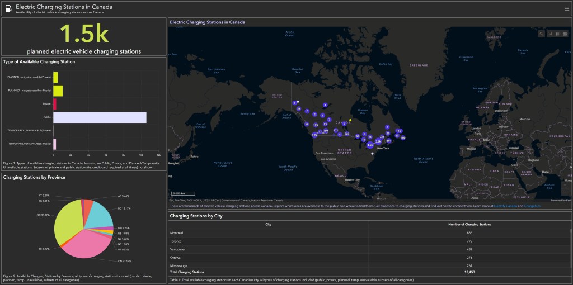
Task: Select the Public bar in chart
Action: (x=100, y=117)
